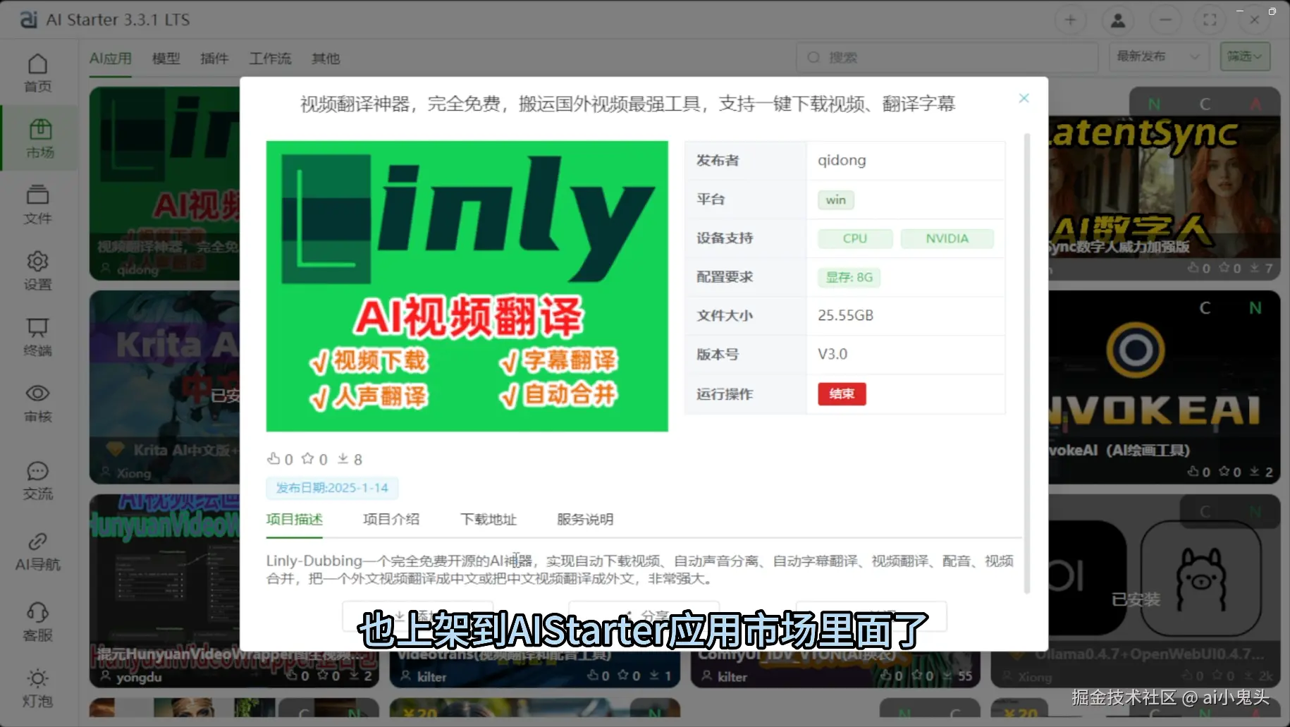Viewport: 1290px width, 727px height.
Task: Click the 发布日期:2025-1-14 link
Action: [x=332, y=487]
